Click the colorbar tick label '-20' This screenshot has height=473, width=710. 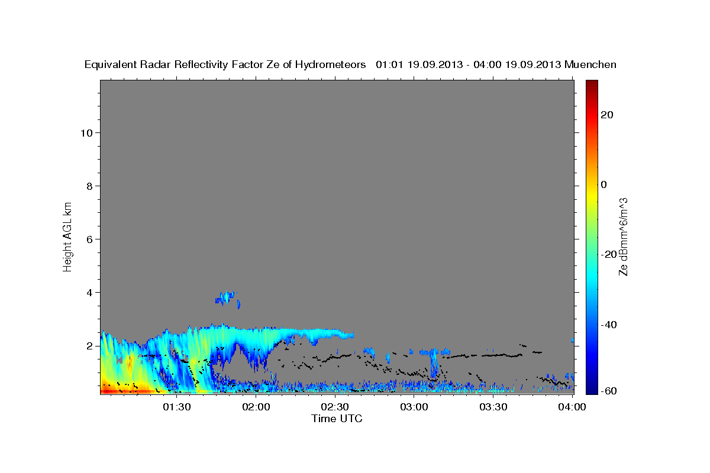608,254
